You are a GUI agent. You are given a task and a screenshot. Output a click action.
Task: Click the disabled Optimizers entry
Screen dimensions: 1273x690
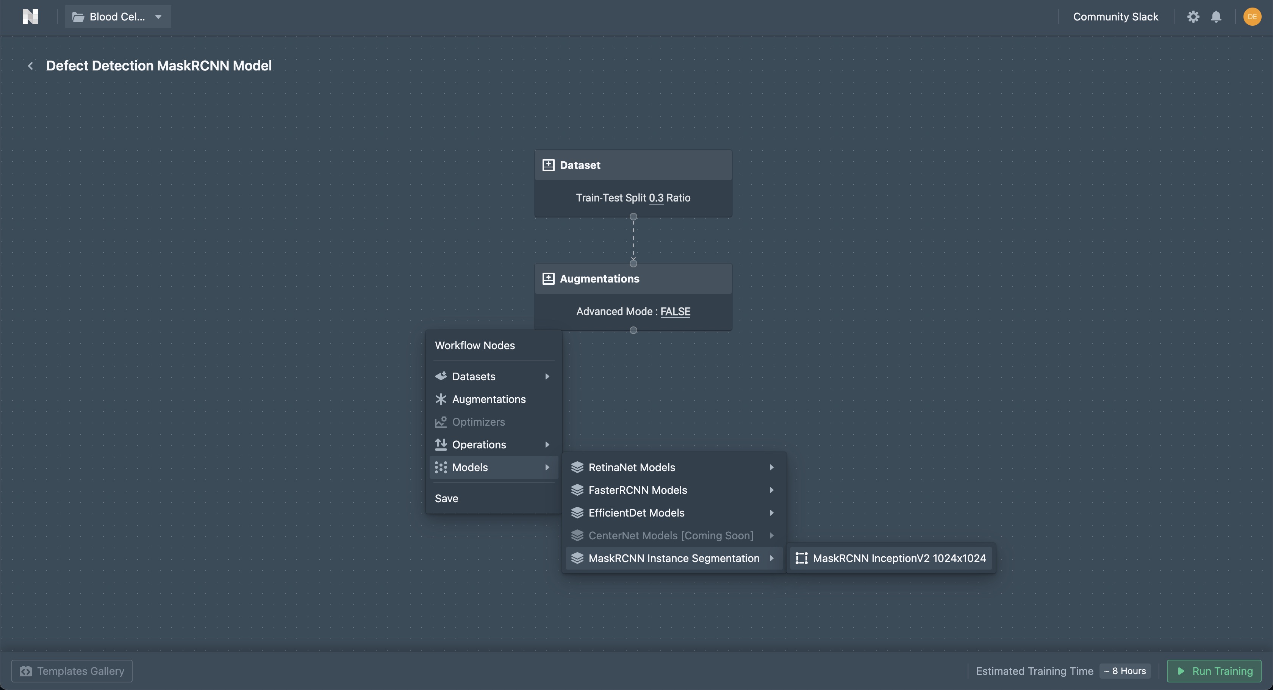tap(493, 422)
